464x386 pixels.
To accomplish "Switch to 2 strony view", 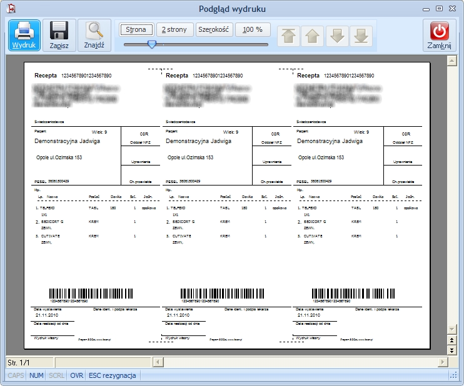I will 174,29.
